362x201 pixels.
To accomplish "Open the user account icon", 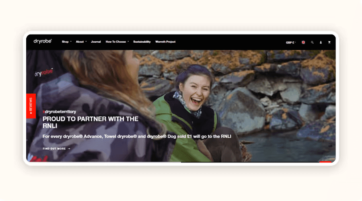I will click(x=321, y=42).
